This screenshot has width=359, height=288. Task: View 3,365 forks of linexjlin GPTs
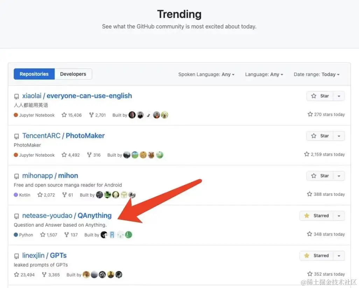51,275
